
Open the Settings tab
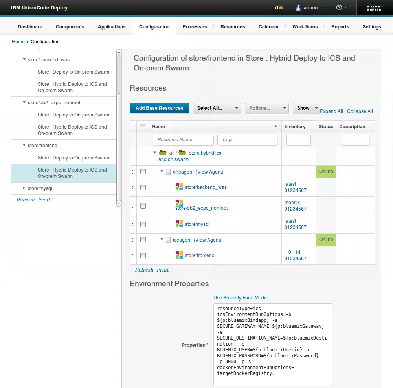pyautogui.click(x=372, y=27)
